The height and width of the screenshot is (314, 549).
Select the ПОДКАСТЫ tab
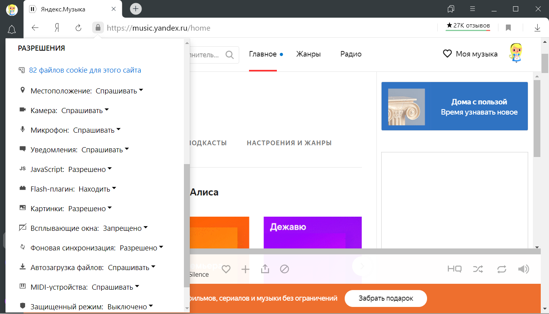[x=208, y=143]
